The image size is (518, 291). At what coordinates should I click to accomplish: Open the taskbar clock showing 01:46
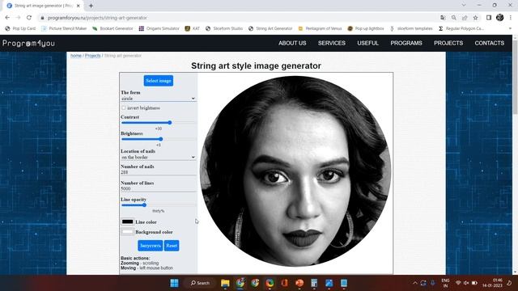tap(492, 283)
